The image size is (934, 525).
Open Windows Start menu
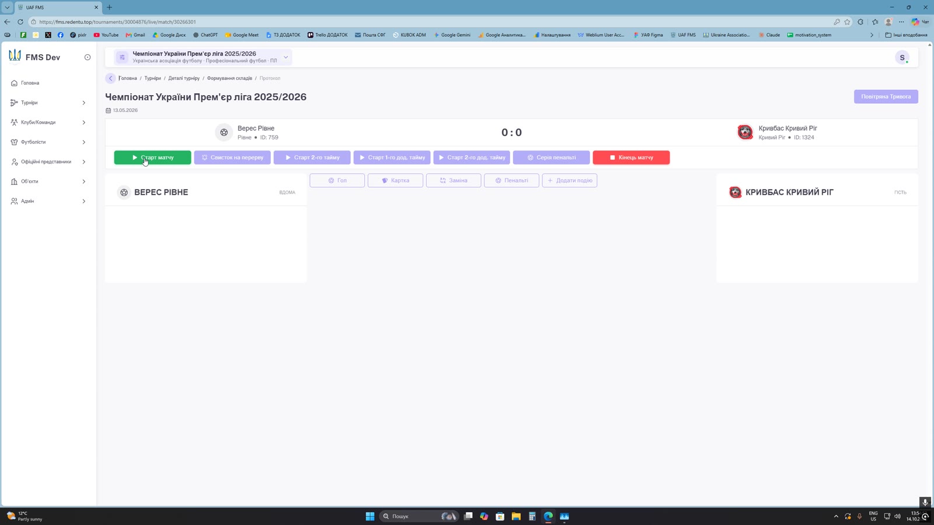tap(370, 516)
